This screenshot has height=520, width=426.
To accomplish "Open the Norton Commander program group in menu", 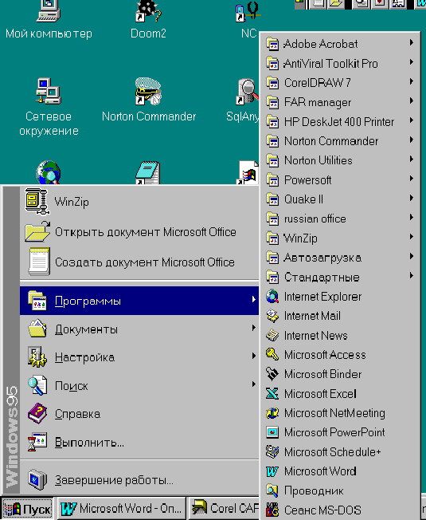I will 340,141.
